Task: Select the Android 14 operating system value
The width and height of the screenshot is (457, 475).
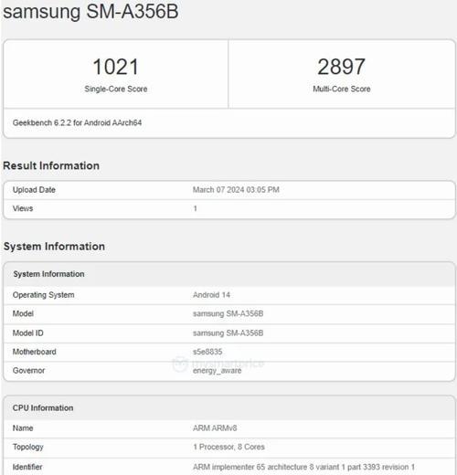Action: point(211,295)
